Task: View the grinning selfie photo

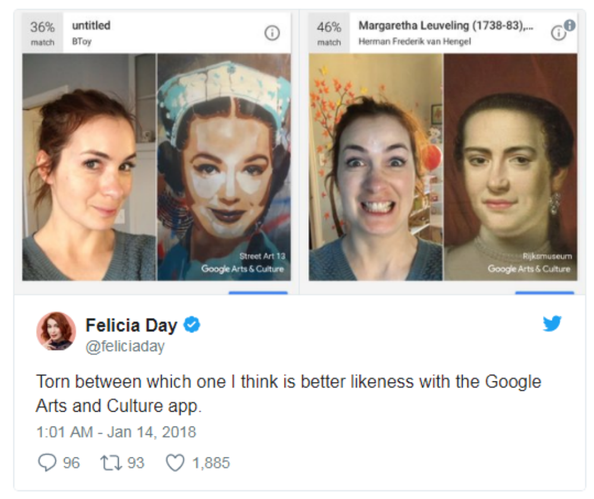Action: point(375,166)
